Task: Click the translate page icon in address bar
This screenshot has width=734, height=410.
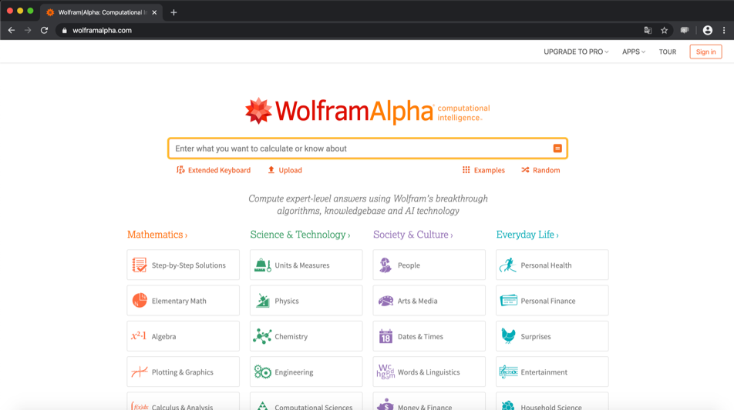Action: click(x=648, y=30)
